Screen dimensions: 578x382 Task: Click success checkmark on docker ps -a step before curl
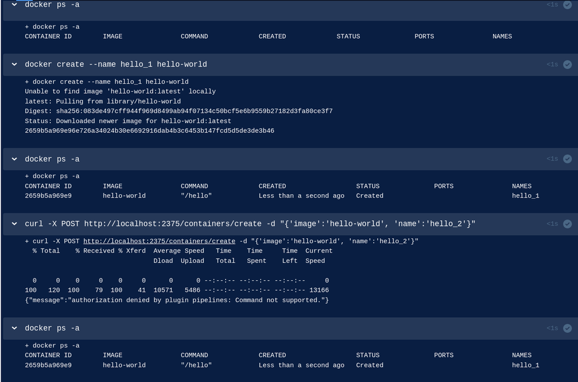point(568,159)
